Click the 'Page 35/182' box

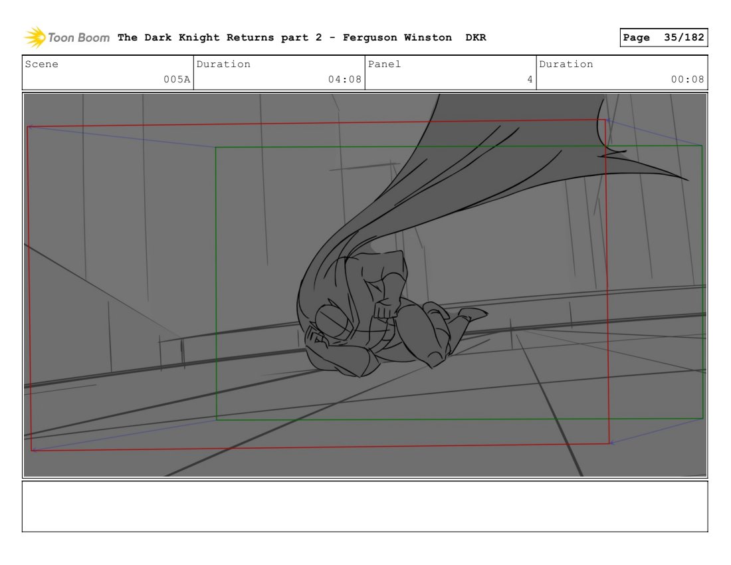pyautogui.click(x=663, y=37)
